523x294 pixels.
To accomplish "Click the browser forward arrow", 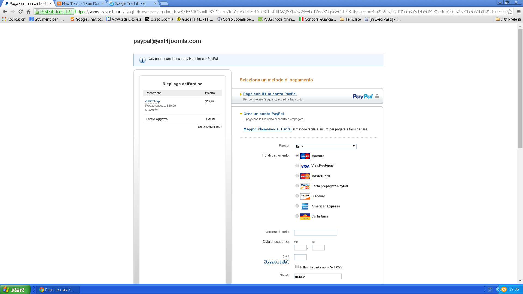I will [13, 12].
